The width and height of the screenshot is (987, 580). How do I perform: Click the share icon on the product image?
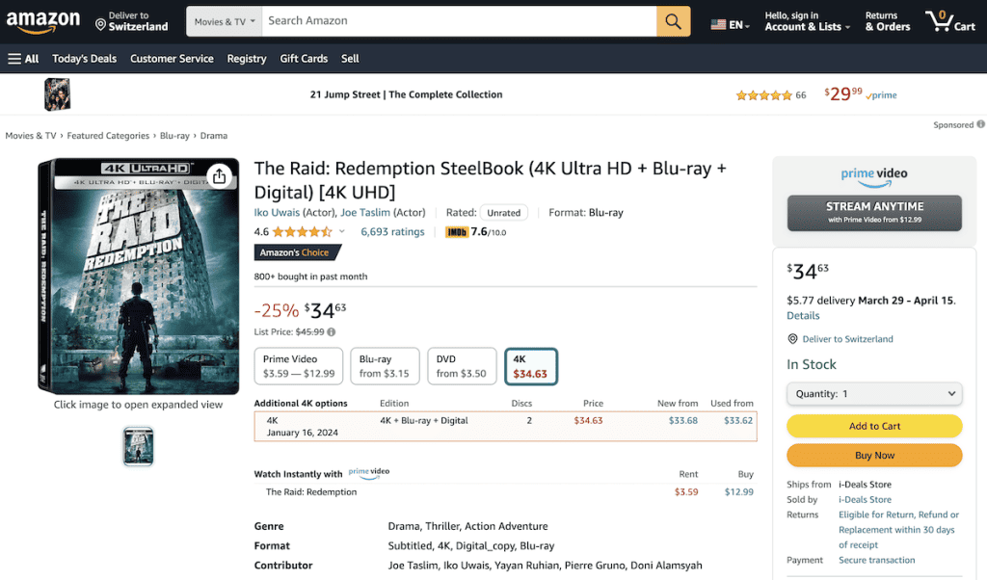(x=220, y=176)
